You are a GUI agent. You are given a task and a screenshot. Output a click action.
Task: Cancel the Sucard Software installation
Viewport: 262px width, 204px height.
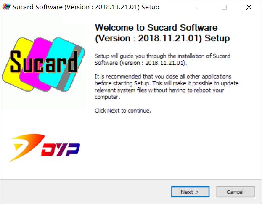(x=236, y=192)
